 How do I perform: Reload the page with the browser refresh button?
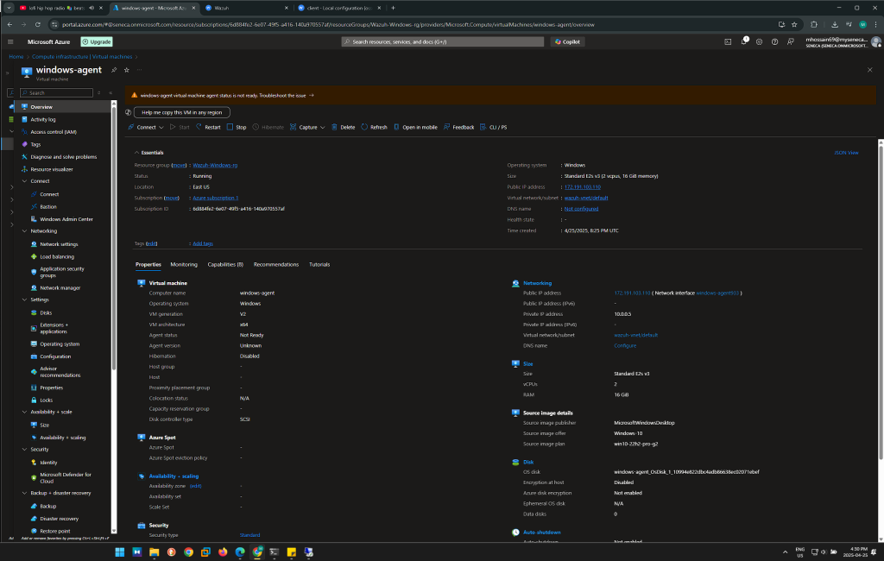(x=38, y=25)
